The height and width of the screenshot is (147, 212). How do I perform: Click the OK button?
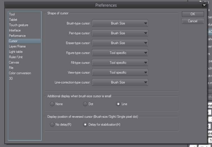193,14
